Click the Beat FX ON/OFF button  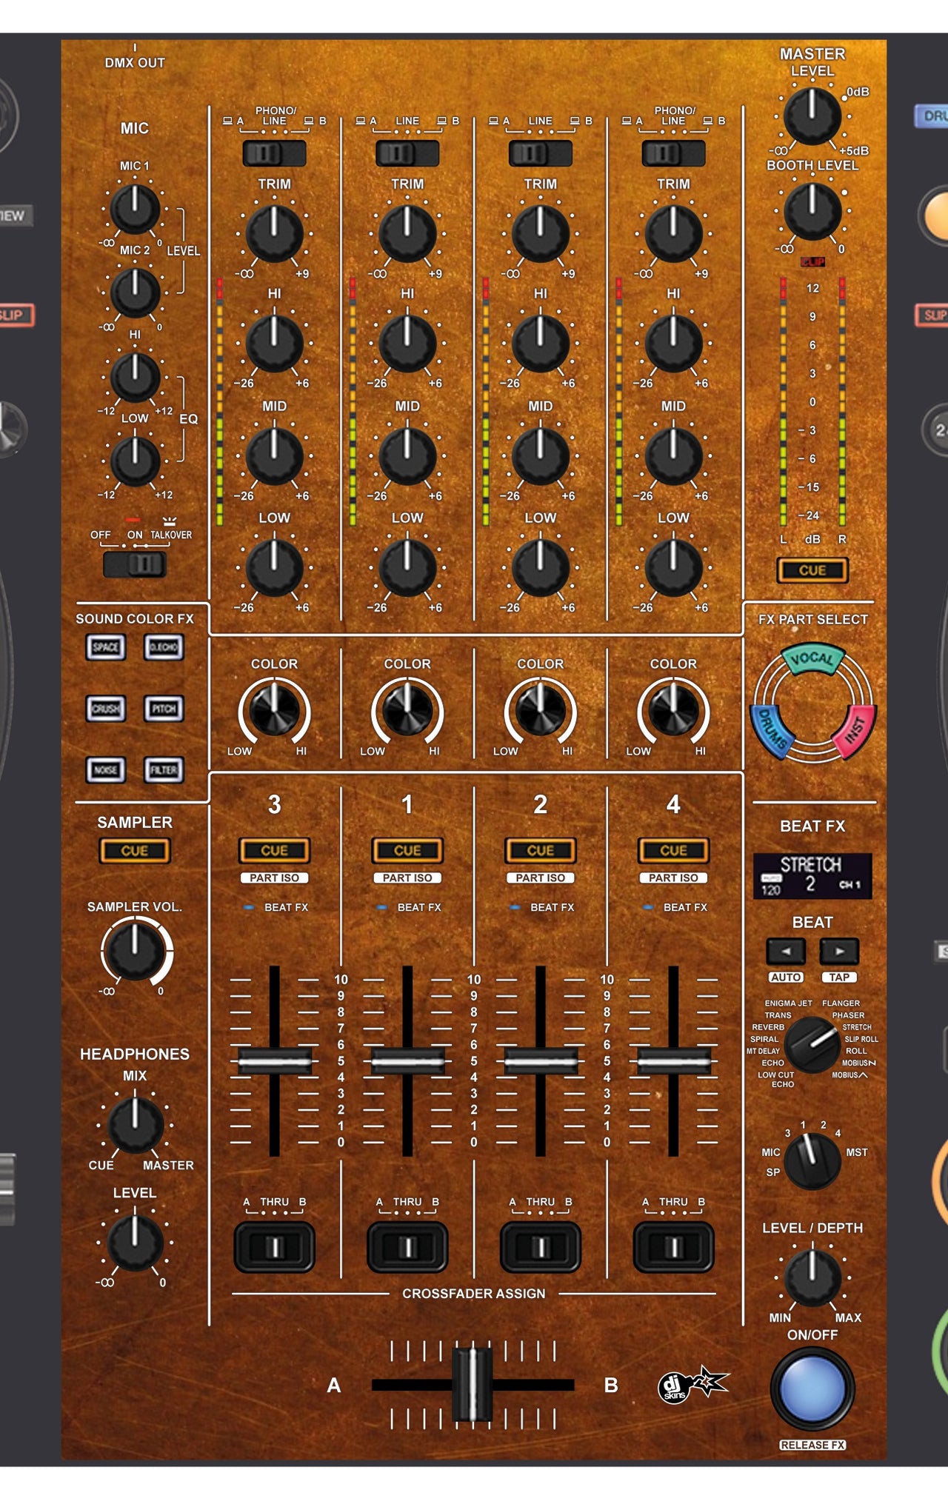click(812, 1389)
